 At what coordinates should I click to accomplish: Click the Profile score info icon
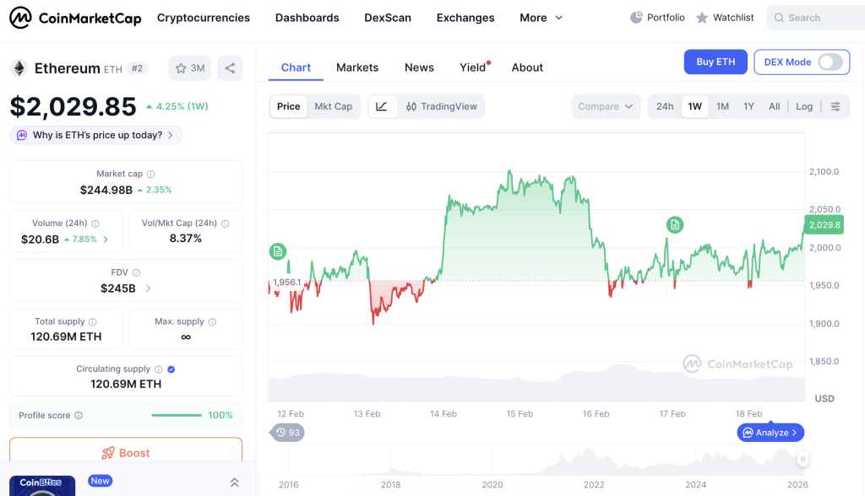coord(79,416)
